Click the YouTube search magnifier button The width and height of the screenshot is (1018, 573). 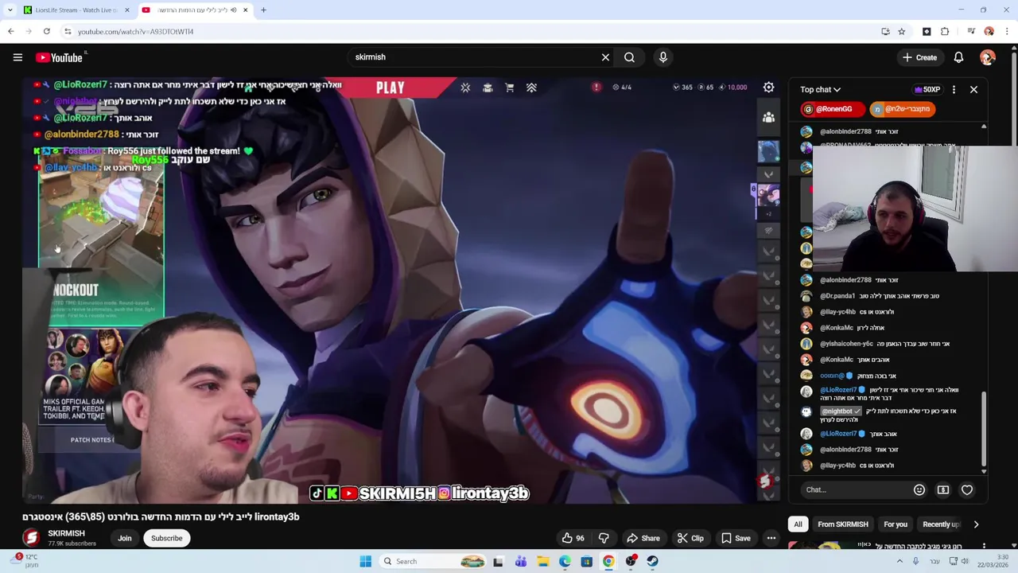coord(629,57)
